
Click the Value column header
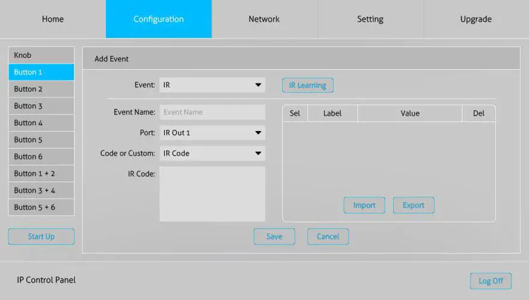[x=410, y=113]
